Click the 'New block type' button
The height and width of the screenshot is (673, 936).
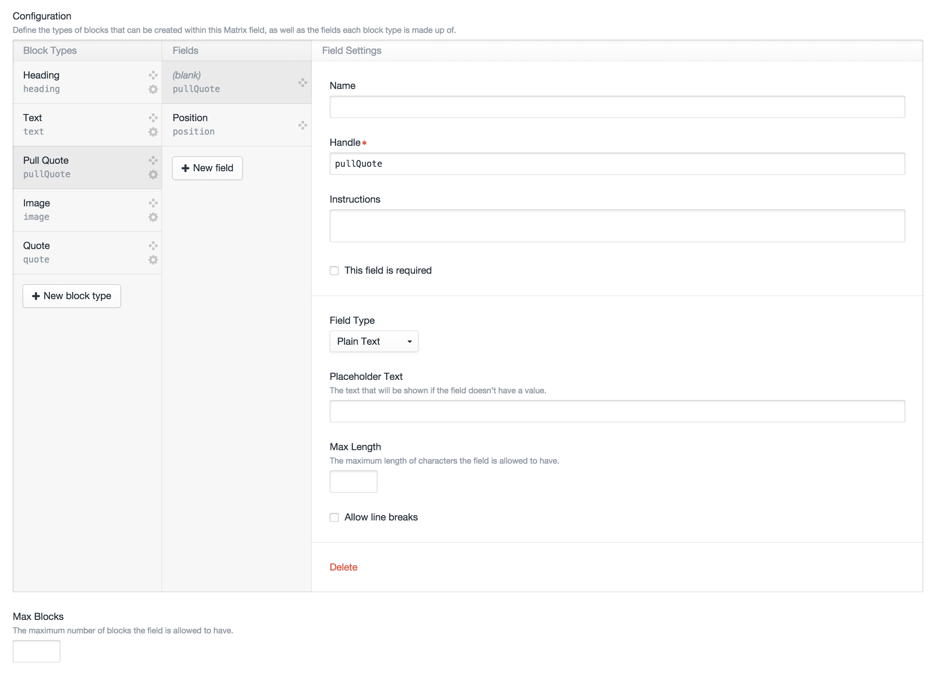[72, 296]
